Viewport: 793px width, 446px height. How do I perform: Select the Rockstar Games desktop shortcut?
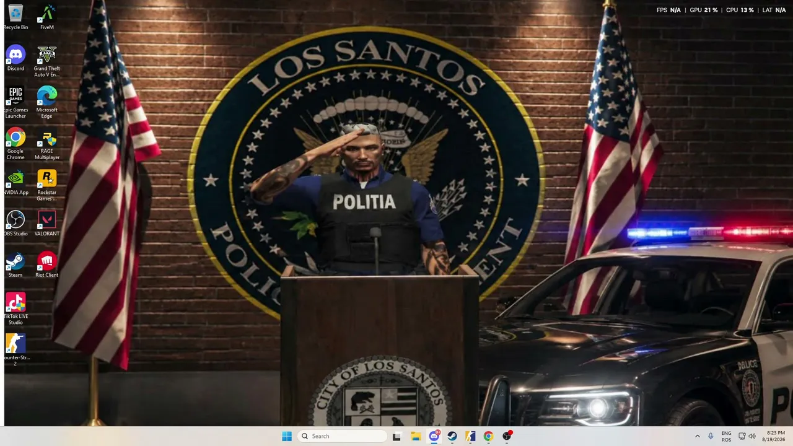[47, 185]
